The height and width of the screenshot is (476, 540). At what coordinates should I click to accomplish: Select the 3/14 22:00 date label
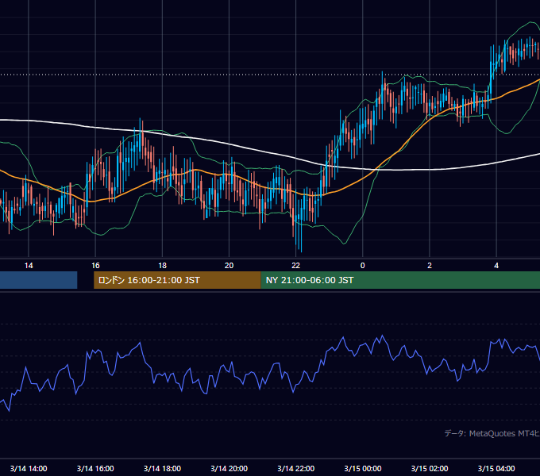pos(296,468)
